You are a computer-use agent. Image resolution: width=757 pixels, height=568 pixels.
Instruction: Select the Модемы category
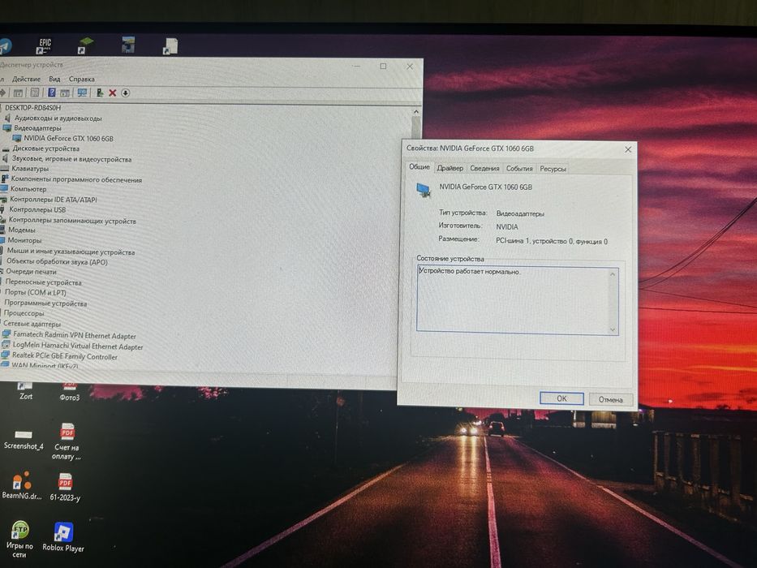(x=22, y=230)
